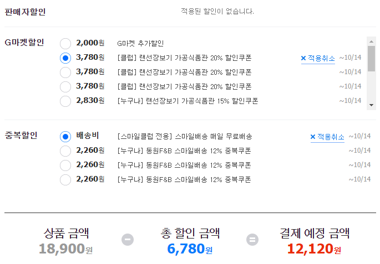This screenshot has height=264, width=380.
Task: Pick the first 2,260원 동원F&B 12% 중복쿠폰
Action: point(65,151)
